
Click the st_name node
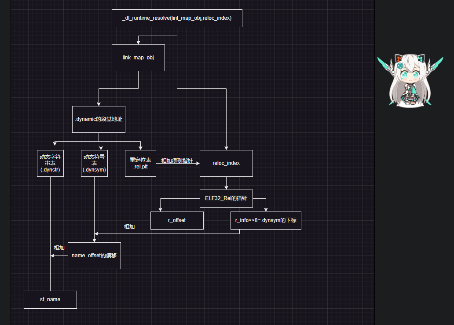pyautogui.click(x=50, y=299)
